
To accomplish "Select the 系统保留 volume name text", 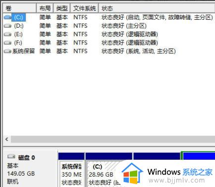I will tap(24, 51).
